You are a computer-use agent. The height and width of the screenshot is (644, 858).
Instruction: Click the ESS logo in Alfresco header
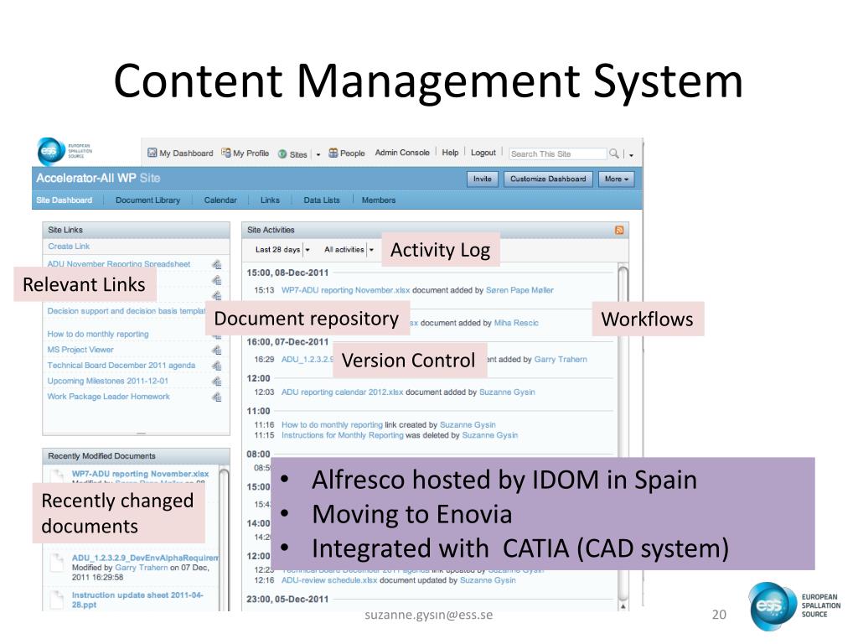tap(65, 151)
